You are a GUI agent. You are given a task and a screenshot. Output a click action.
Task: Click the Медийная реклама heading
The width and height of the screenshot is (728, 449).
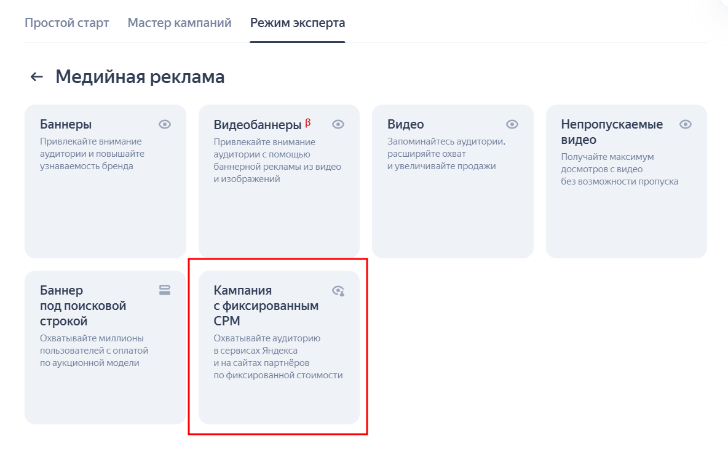pyautogui.click(x=140, y=77)
